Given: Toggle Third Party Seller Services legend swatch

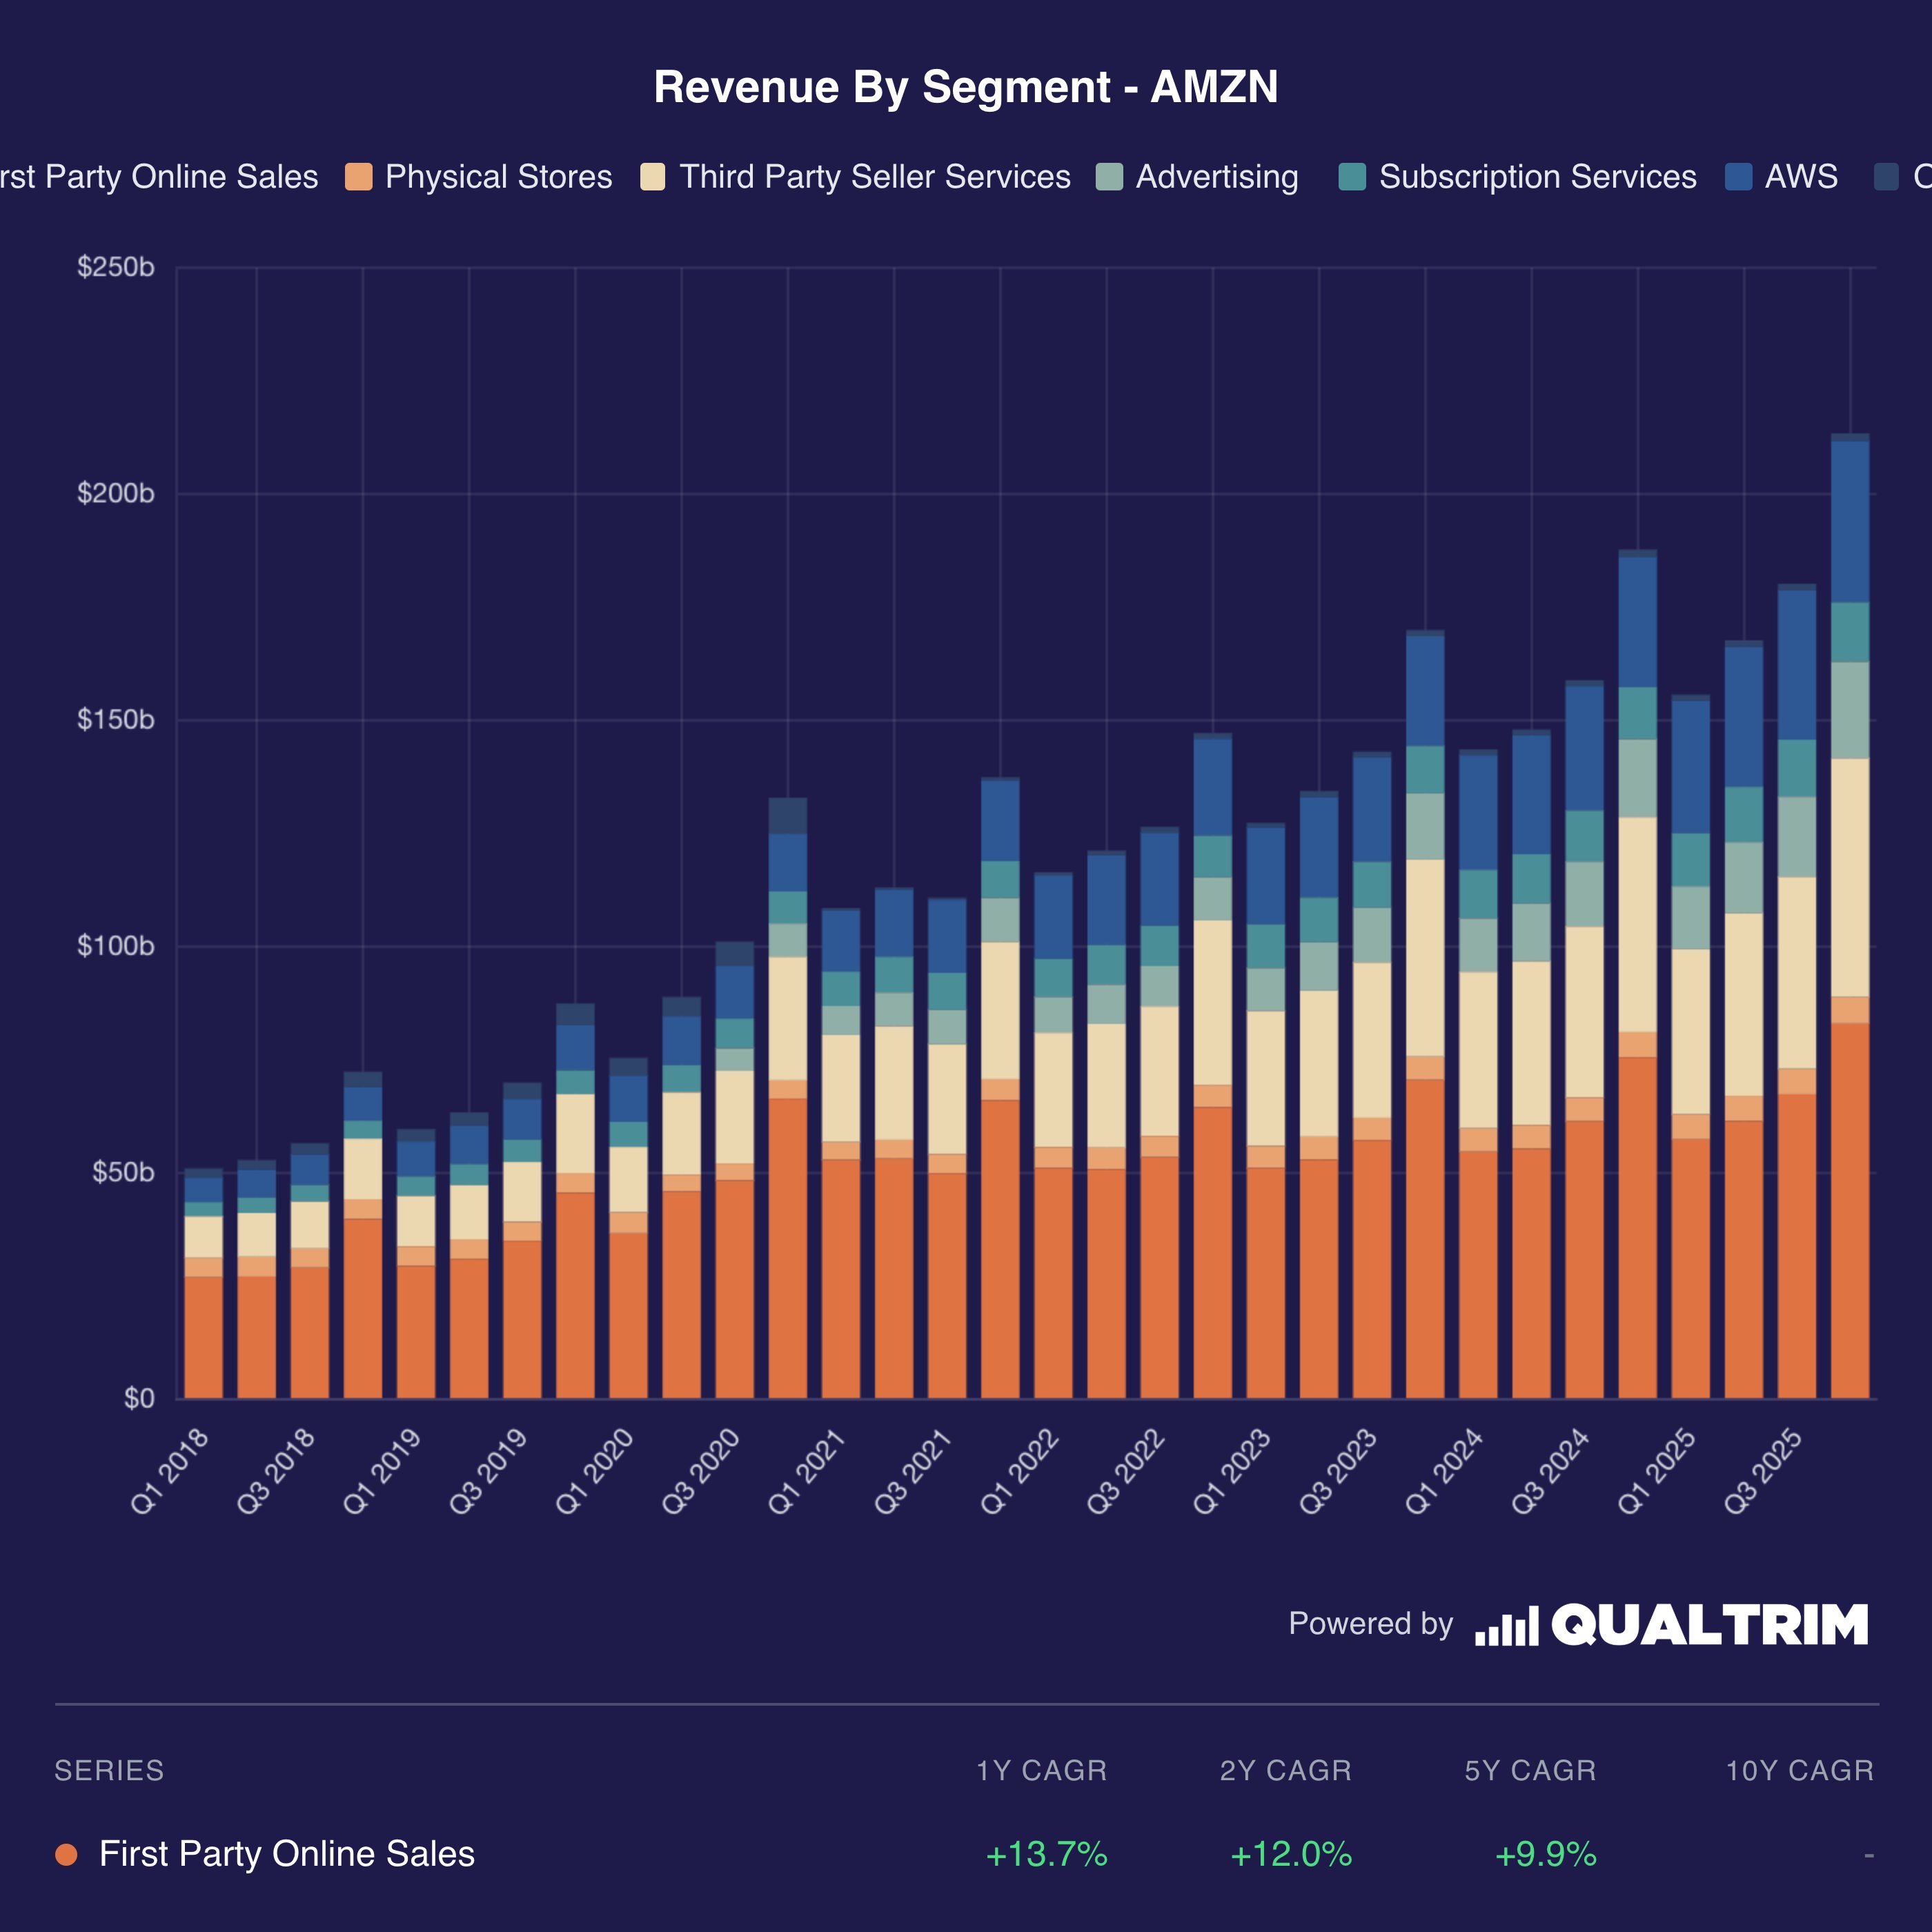Looking at the screenshot, I should coord(652,177).
